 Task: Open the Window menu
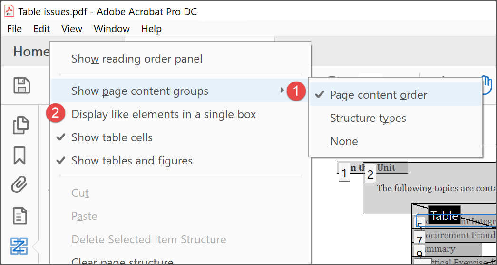coord(112,29)
